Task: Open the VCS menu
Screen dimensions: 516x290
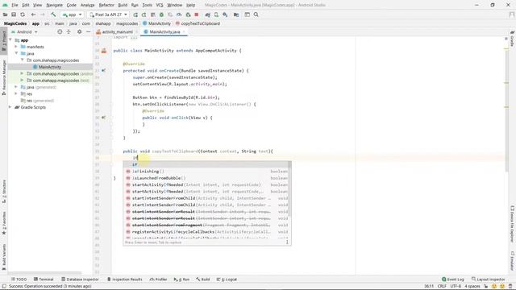Action: pos(160,5)
